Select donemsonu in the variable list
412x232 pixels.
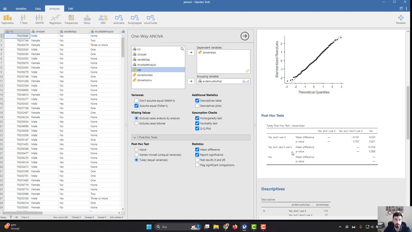point(158,80)
